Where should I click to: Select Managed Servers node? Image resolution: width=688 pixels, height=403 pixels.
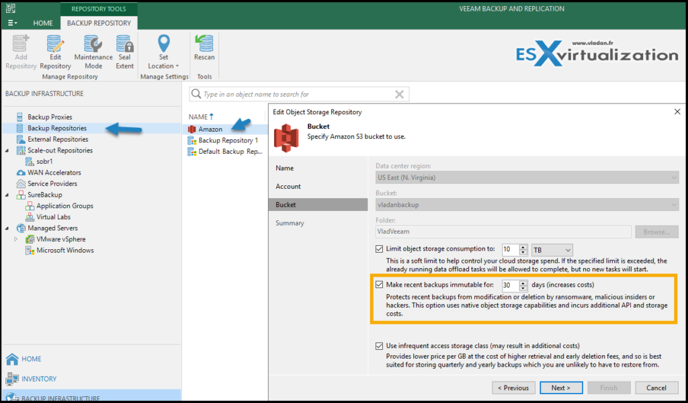[x=52, y=228]
